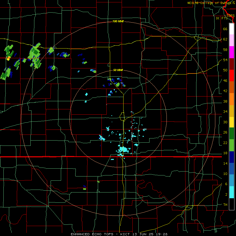Click the "100 NMI" range ring label
The height and width of the screenshot is (236, 236).
[118, 22]
